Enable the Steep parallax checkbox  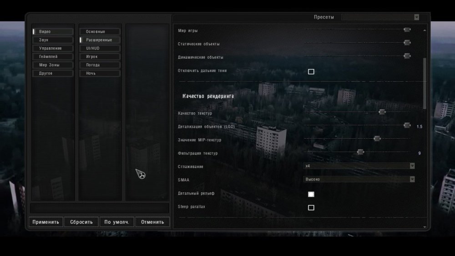pyautogui.click(x=311, y=208)
